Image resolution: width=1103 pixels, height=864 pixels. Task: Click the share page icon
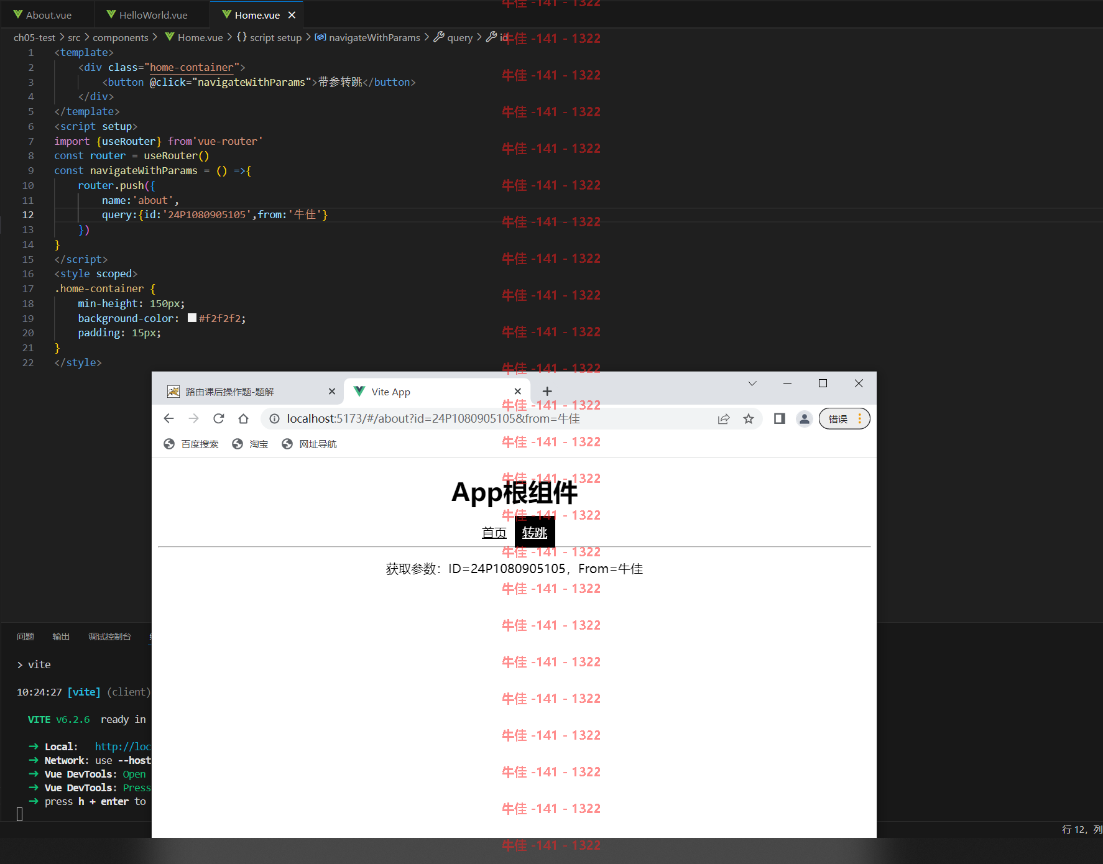[x=724, y=419]
